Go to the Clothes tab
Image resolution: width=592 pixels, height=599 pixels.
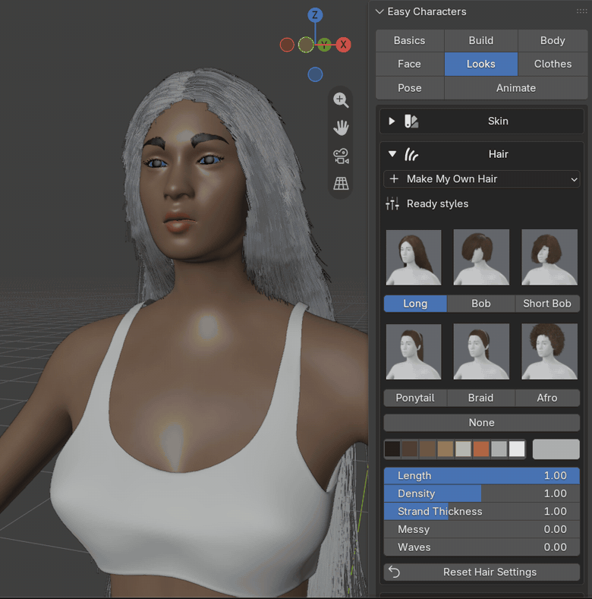[553, 64]
